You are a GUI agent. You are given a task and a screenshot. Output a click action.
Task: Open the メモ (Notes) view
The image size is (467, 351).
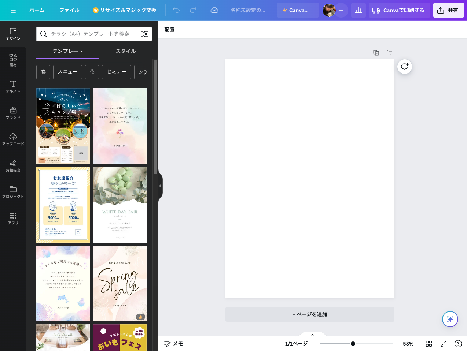(x=173, y=343)
